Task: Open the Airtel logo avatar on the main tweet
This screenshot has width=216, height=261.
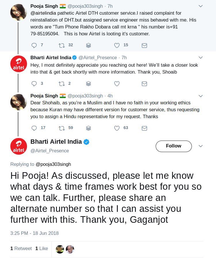Action: pyautogui.click(x=18, y=146)
